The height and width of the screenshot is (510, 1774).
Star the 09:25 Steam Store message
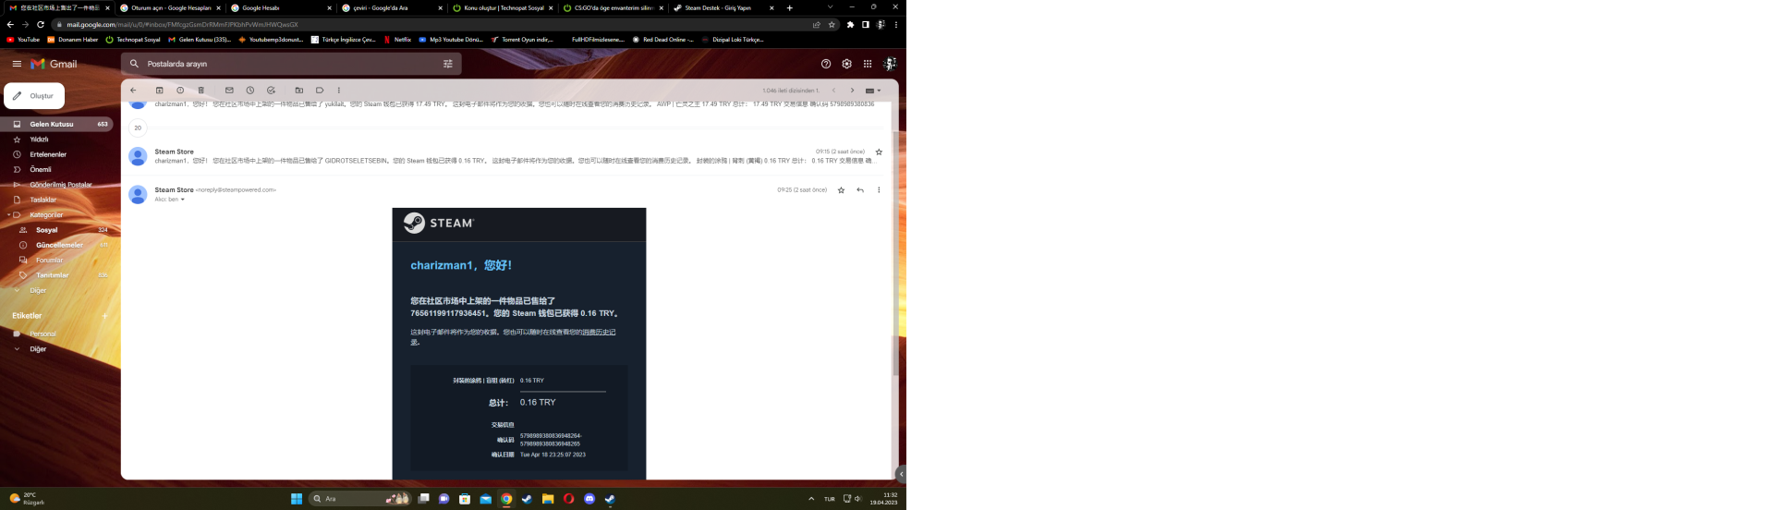point(841,190)
